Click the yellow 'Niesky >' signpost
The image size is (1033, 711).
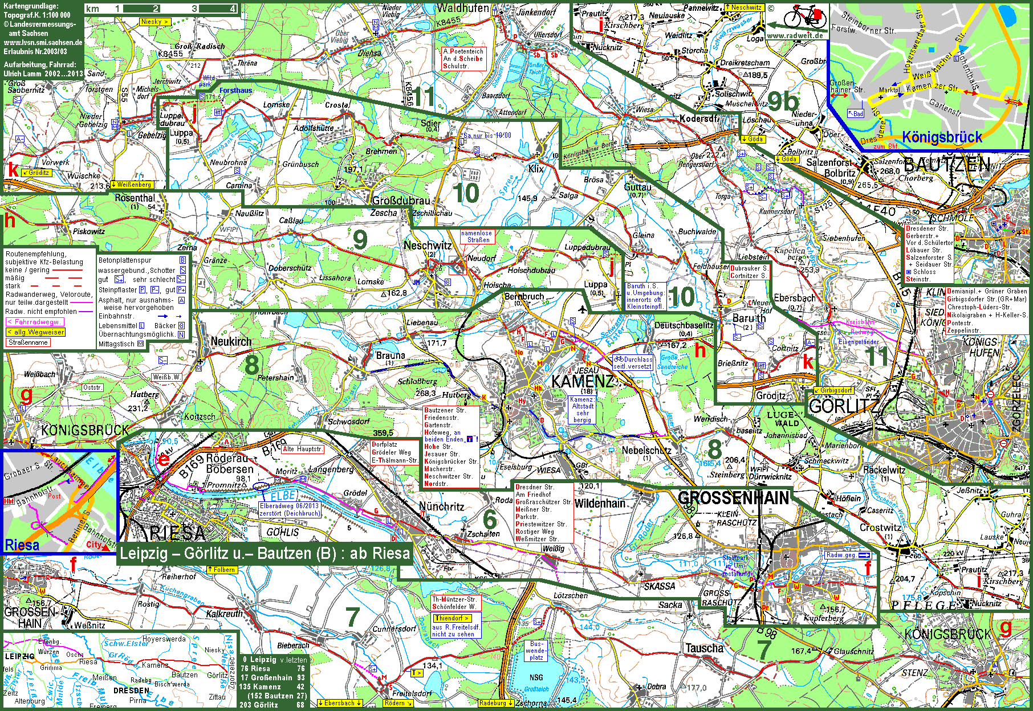tap(154, 22)
